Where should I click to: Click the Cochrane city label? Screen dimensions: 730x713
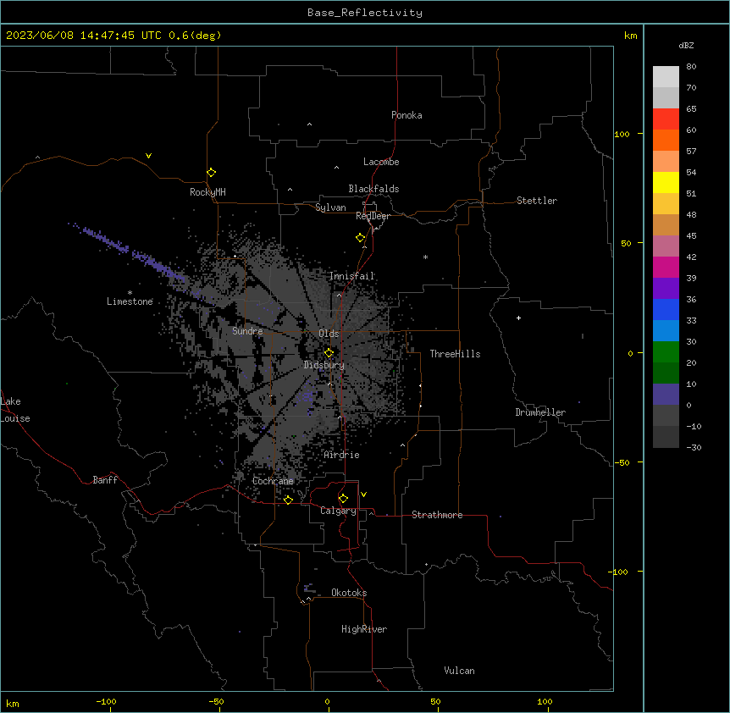click(273, 481)
